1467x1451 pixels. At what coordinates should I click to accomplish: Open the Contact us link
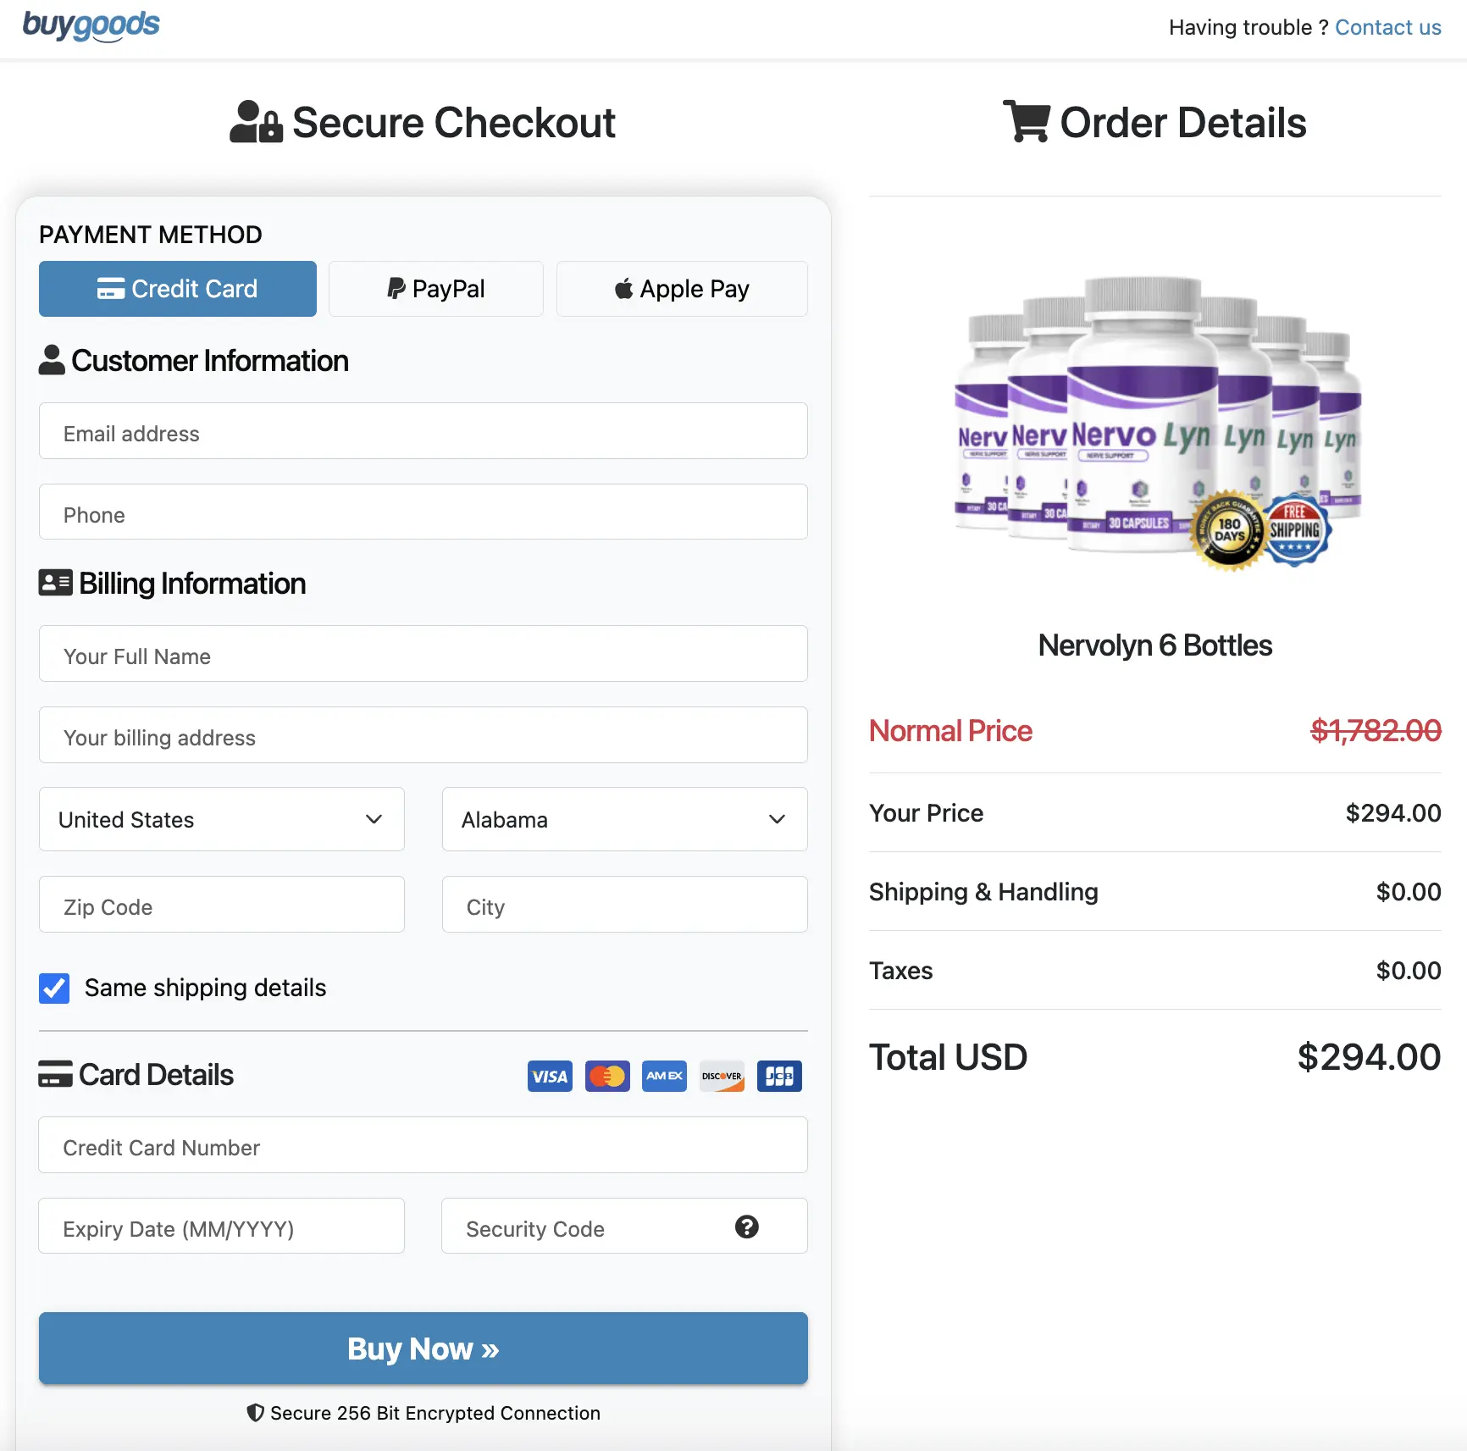pyautogui.click(x=1387, y=27)
